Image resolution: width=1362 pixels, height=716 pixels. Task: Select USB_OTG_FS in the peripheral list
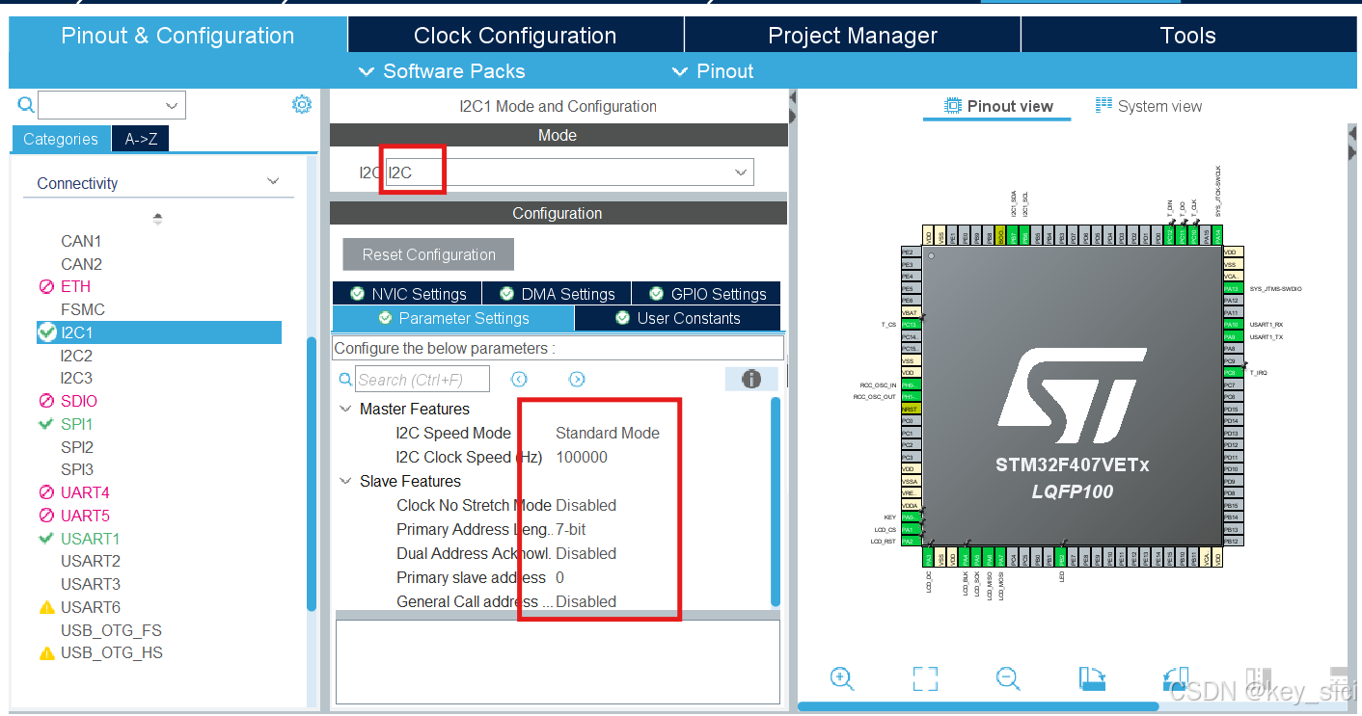point(111,630)
